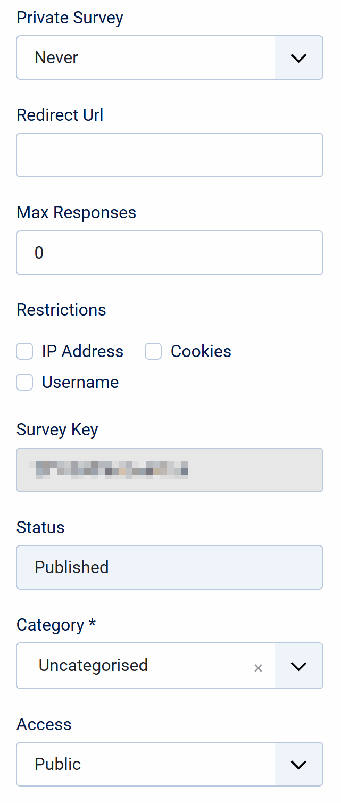
Task: Tick the Cookies restriction checkbox
Action: point(153,352)
